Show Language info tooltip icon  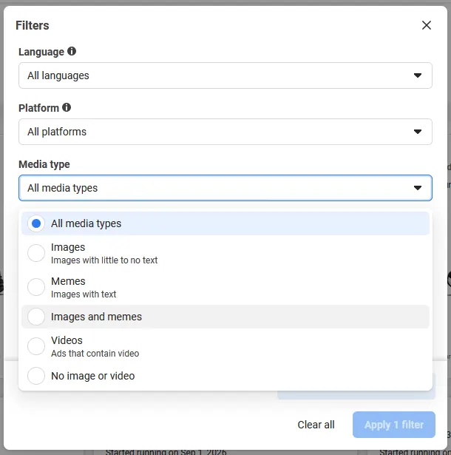pos(72,51)
